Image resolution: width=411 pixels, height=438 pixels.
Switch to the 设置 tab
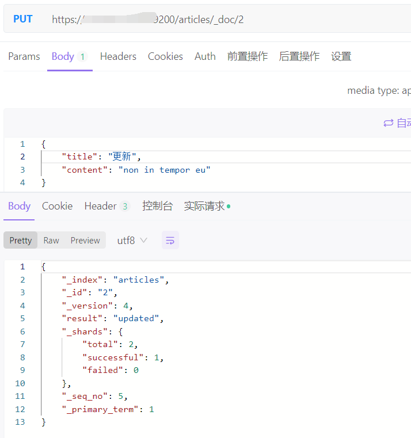pyautogui.click(x=341, y=56)
